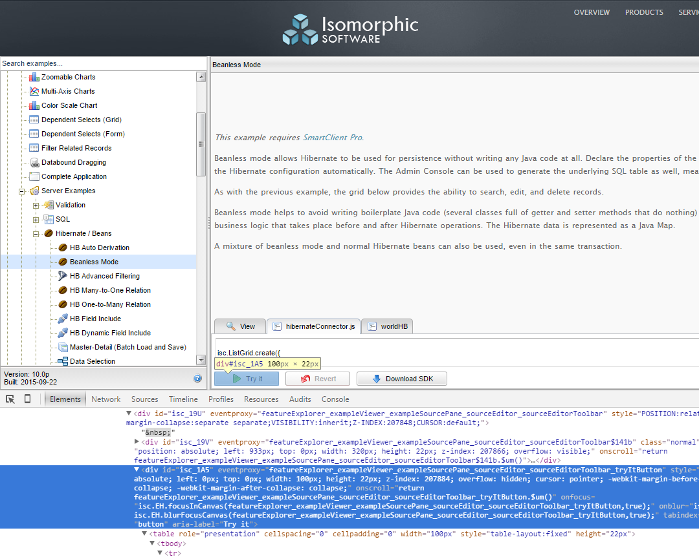Click the Validation folder icon
Image resolution: width=699 pixels, height=557 pixels.
(49, 205)
